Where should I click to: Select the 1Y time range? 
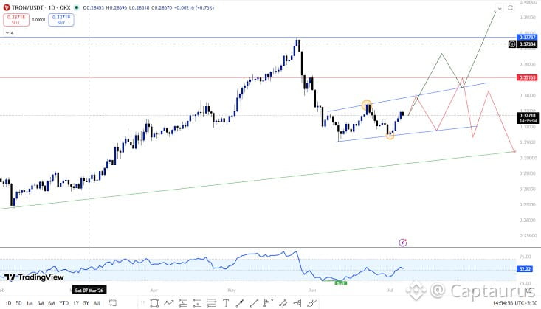click(76, 303)
